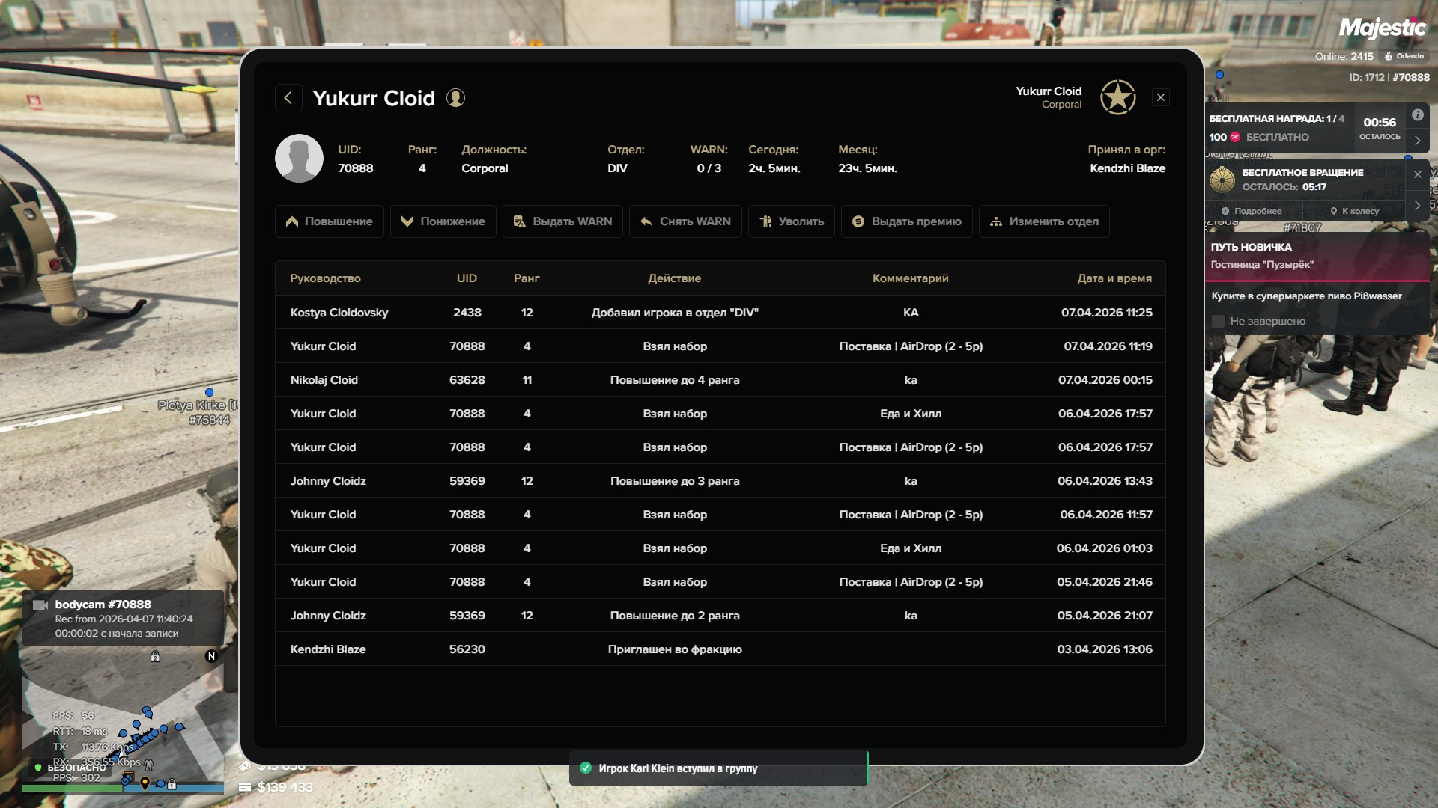Open Изменить отдел department selector
1438x808 pixels.
1043,221
